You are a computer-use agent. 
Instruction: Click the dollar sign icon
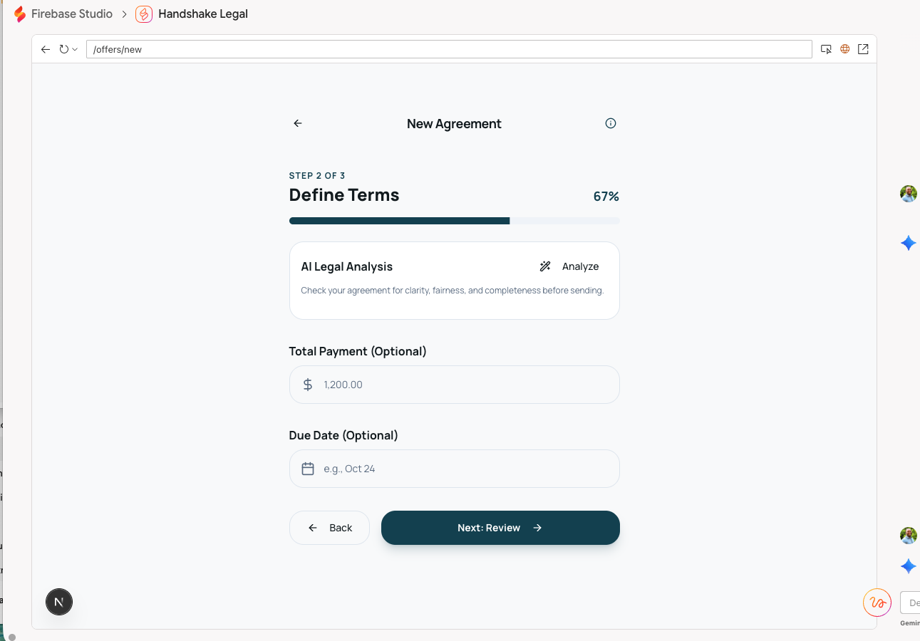308,385
